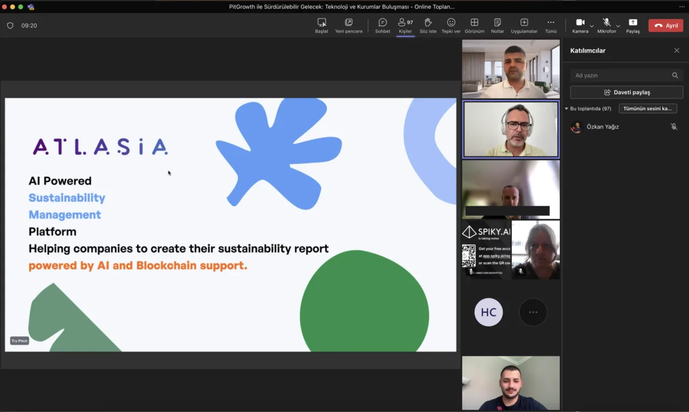Open the Sohbet chat panel
This screenshot has height=412, width=689.
coord(383,25)
